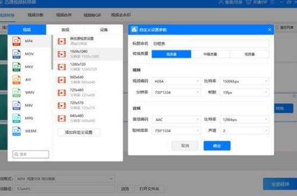Image resolution: width=297 pixels, height=196 pixels.
Task: Click add custom settings button
Action: (x=78, y=132)
